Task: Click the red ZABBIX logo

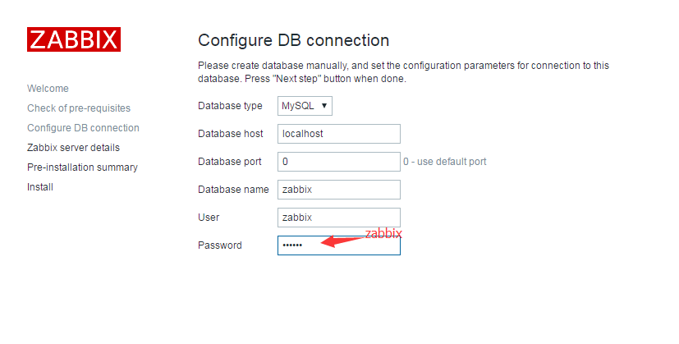Action: click(73, 39)
